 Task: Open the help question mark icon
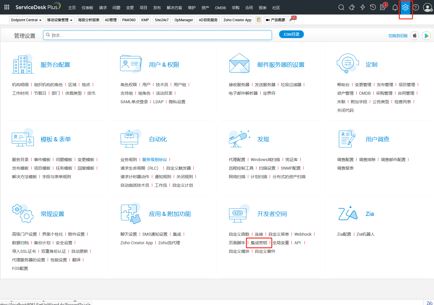point(416,7)
